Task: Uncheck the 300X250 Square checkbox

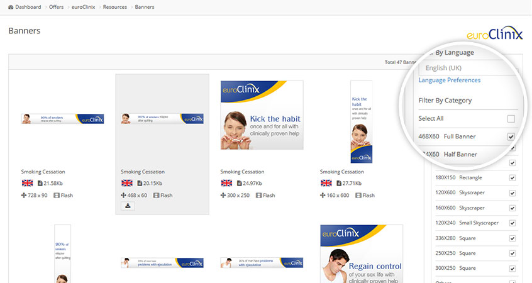Action: [x=513, y=269]
